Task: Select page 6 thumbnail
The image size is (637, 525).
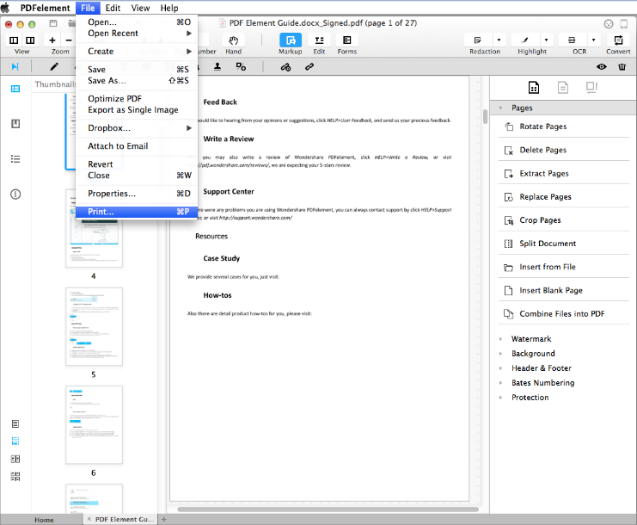Action: click(94, 425)
